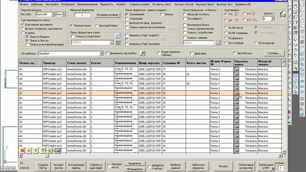Expand the По шаблону Standart dropdown
The height and width of the screenshot is (172, 306).
coord(101,53)
